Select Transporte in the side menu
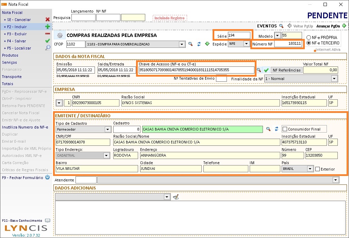 point(12,77)
